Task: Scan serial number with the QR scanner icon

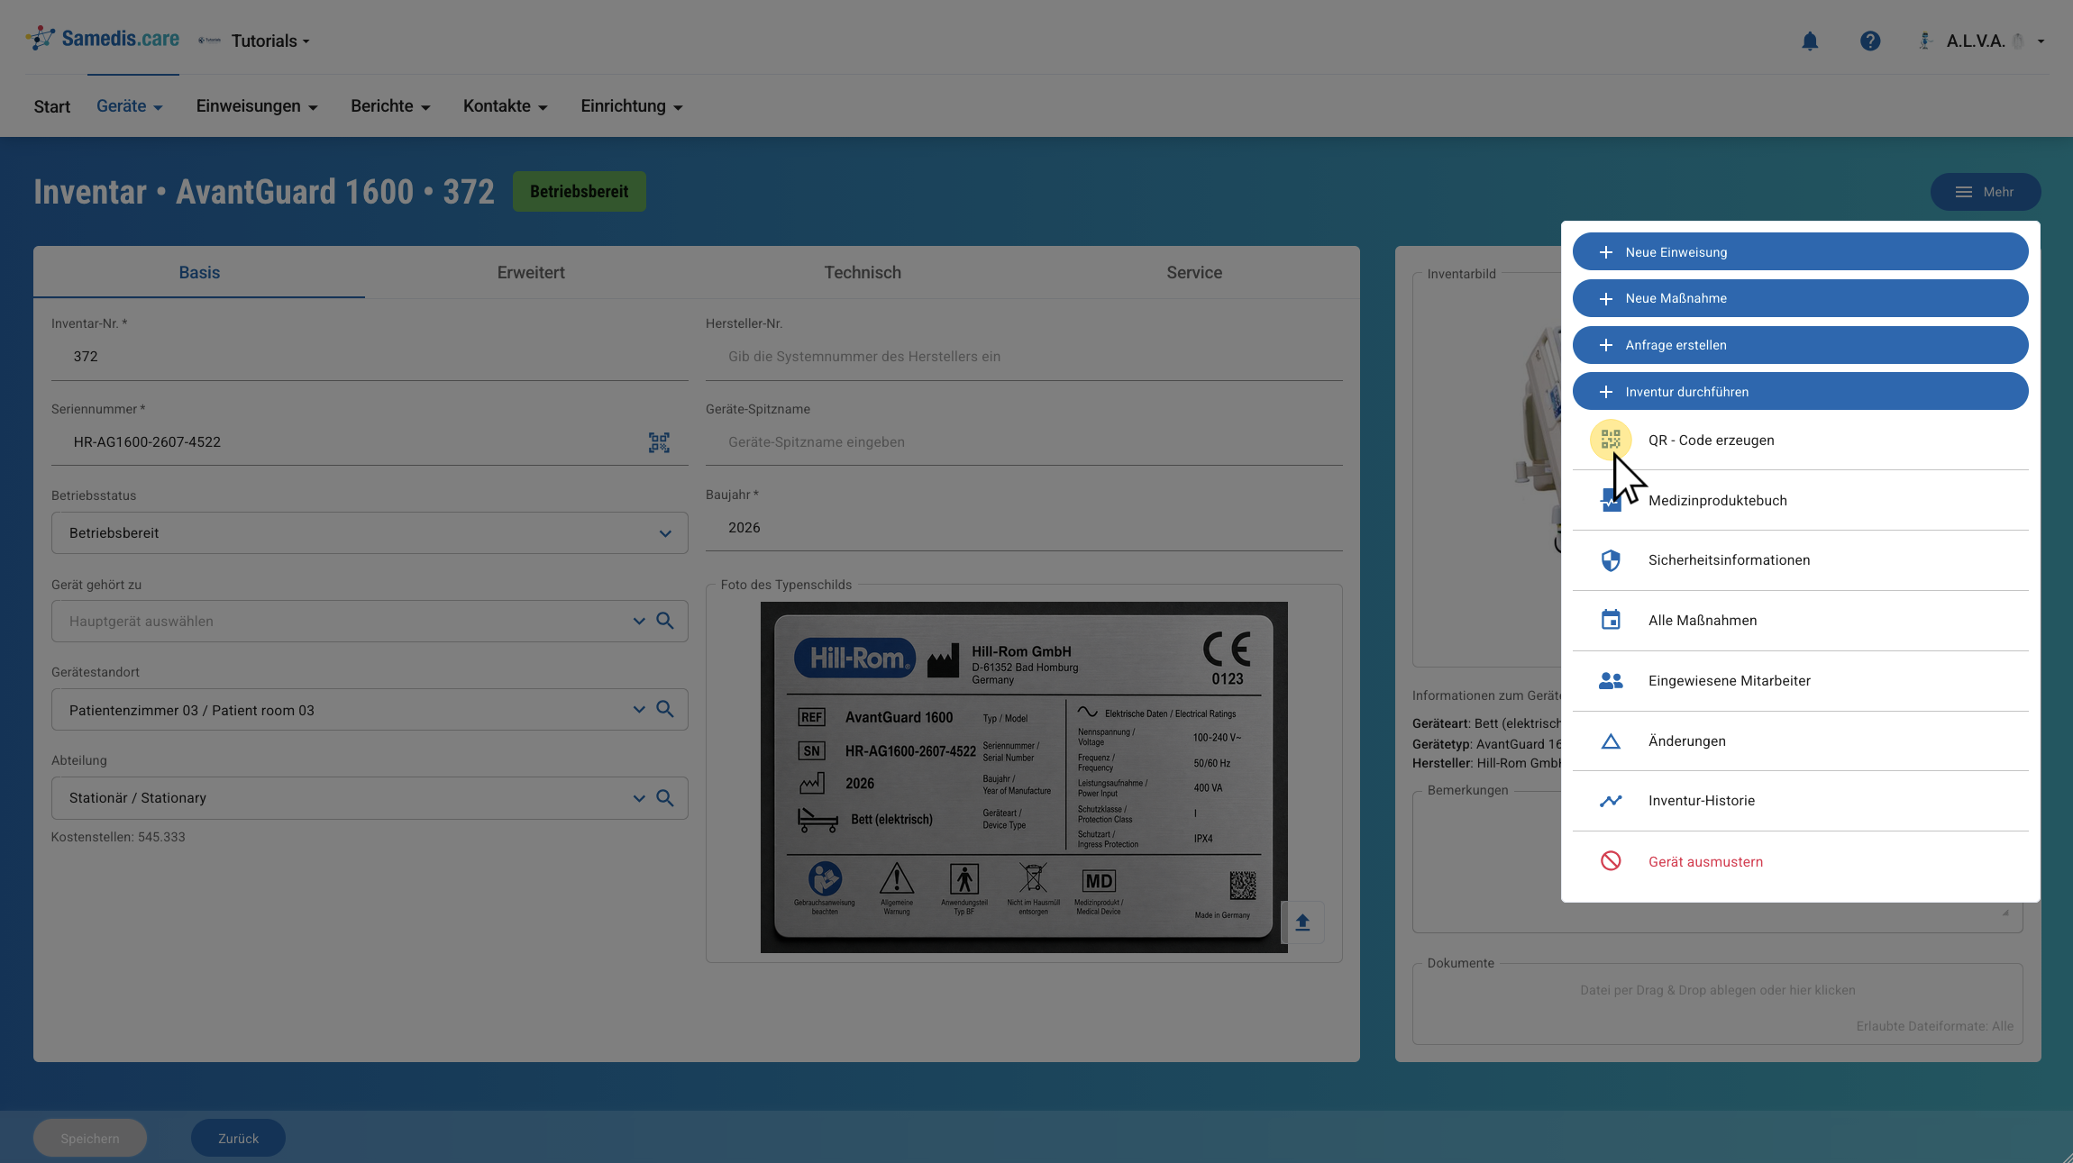Action: click(x=659, y=442)
